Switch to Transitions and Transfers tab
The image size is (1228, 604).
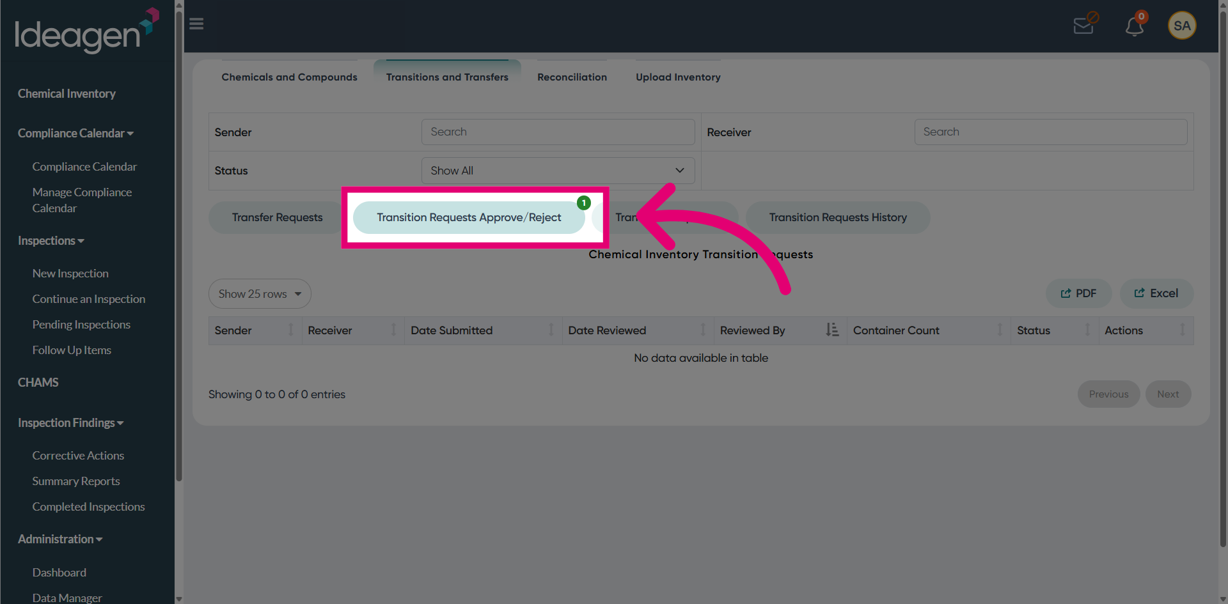point(447,77)
